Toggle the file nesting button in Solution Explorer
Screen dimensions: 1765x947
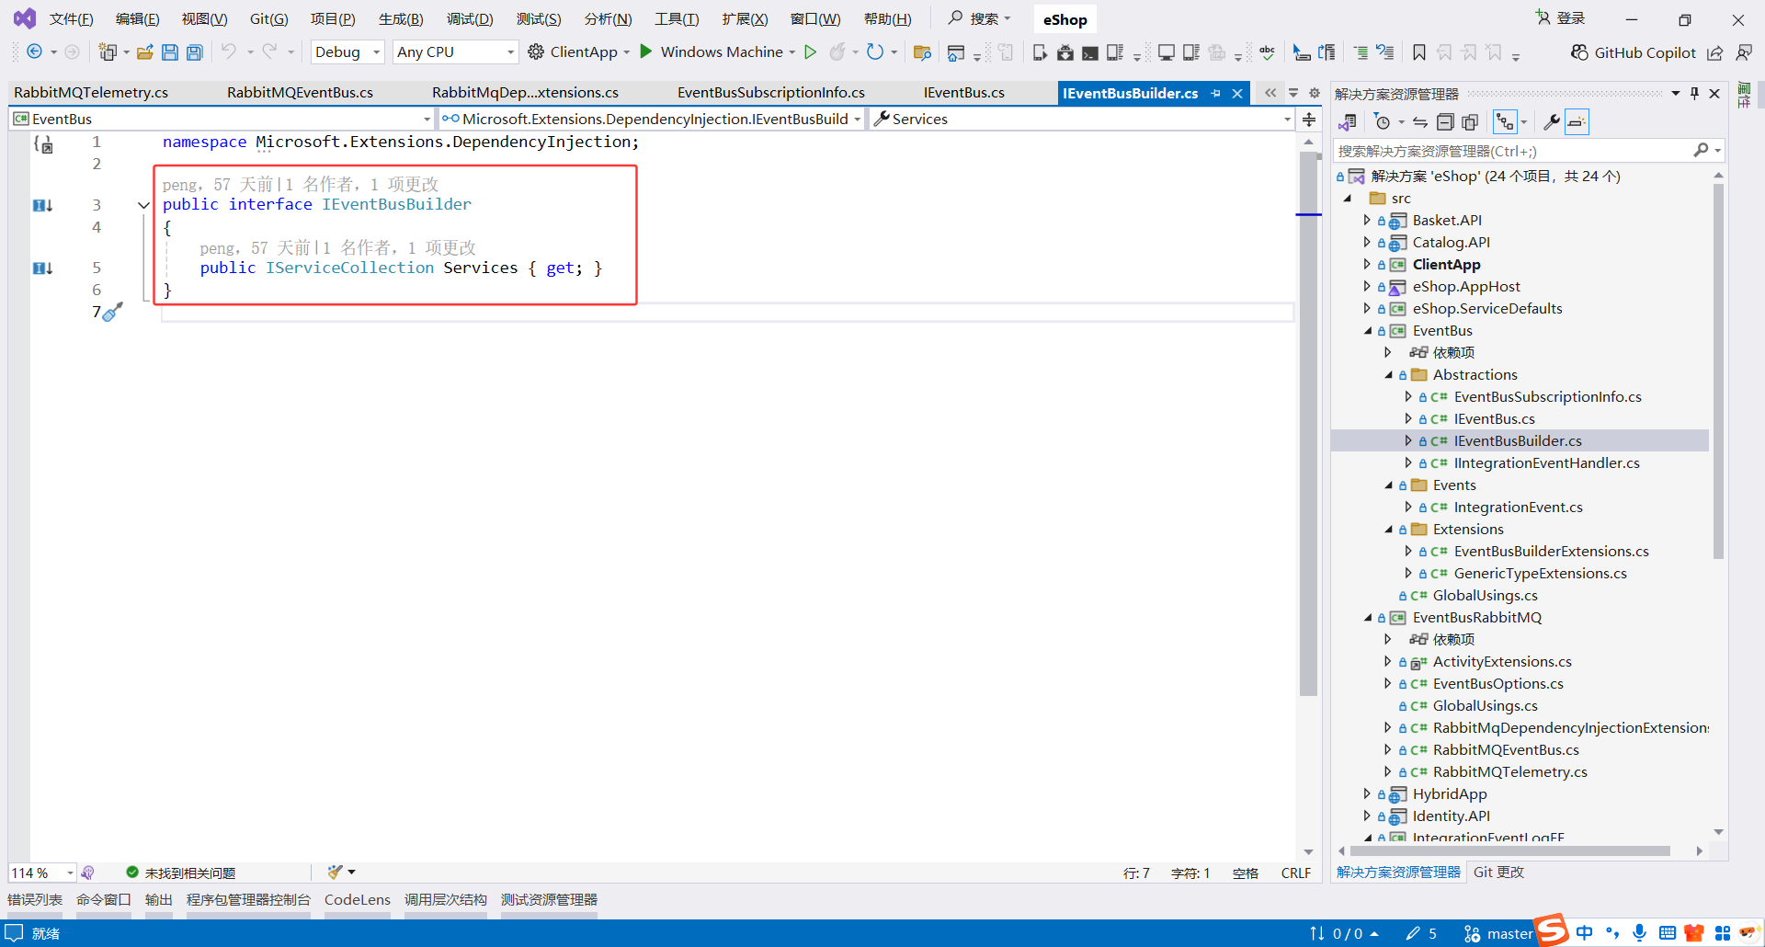pyautogui.click(x=1505, y=122)
